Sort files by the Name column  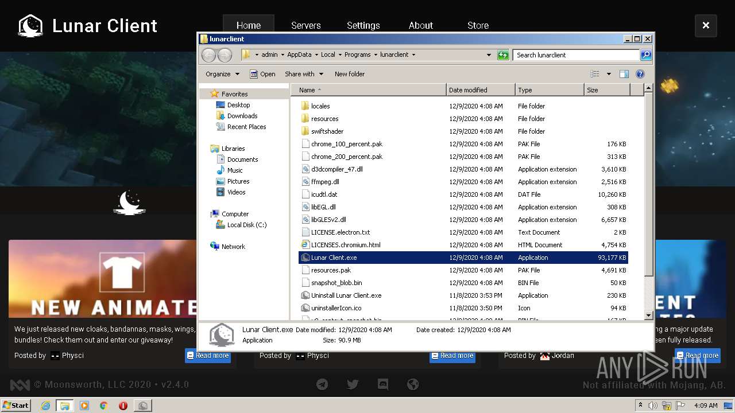click(369, 90)
